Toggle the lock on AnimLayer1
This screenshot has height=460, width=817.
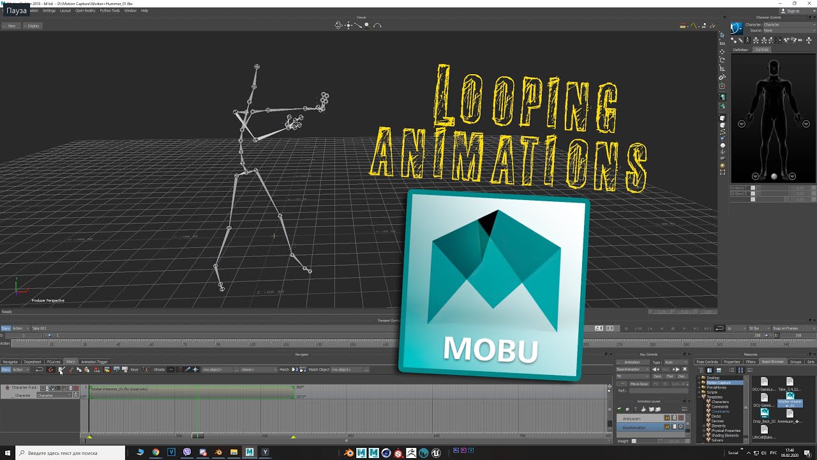coord(667,418)
